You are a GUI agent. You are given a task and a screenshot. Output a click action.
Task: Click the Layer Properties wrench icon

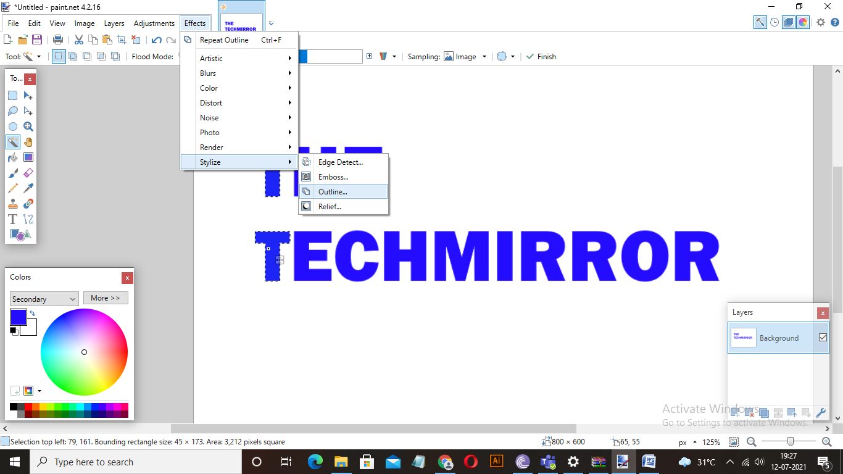click(x=821, y=413)
